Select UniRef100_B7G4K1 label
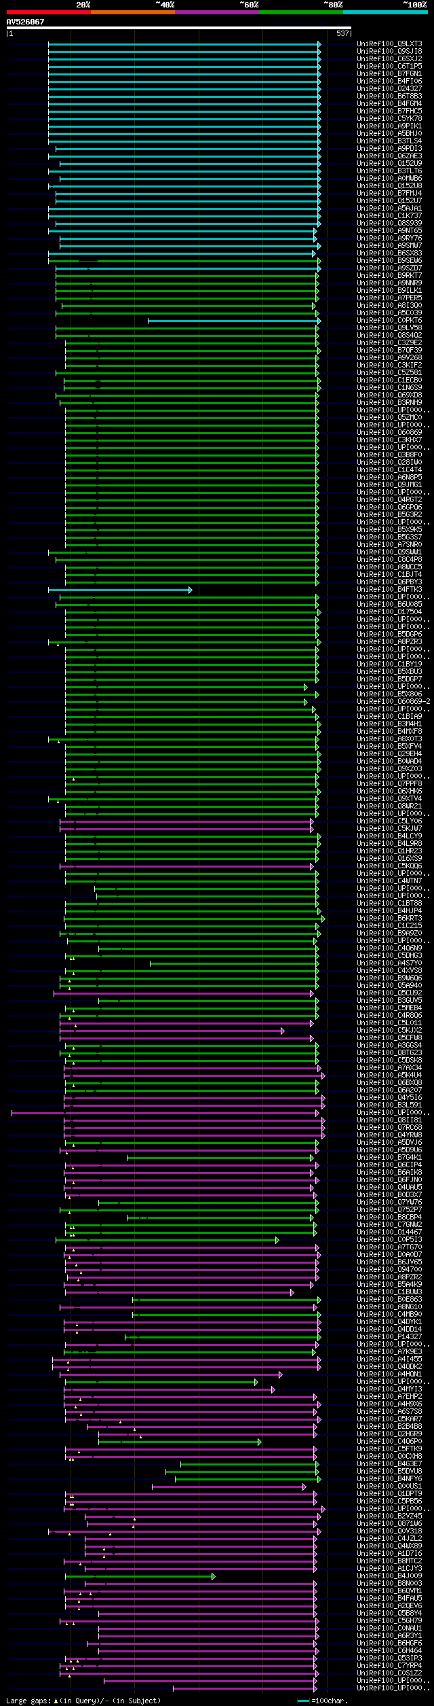 [389, 1158]
